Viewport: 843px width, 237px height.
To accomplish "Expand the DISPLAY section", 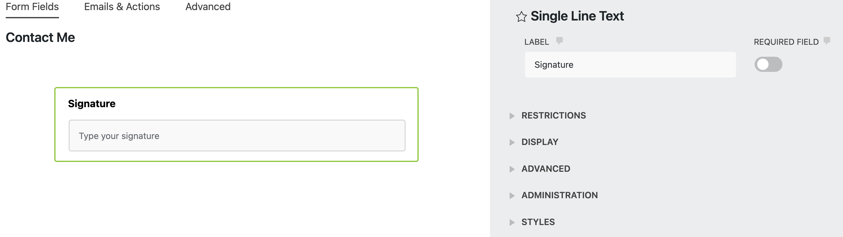I will click(540, 142).
